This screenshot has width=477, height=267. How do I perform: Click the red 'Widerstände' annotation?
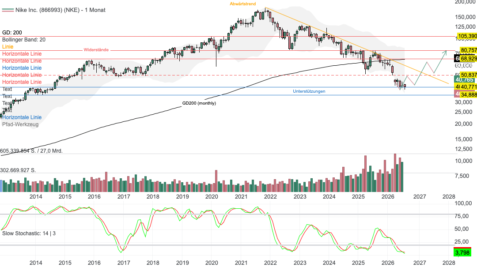(96, 50)
